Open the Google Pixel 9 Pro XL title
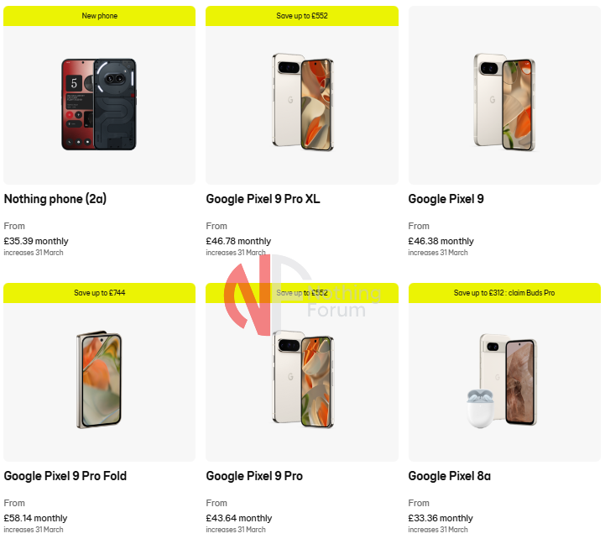Viewport: 605px width, 544px height. (263, 199)
